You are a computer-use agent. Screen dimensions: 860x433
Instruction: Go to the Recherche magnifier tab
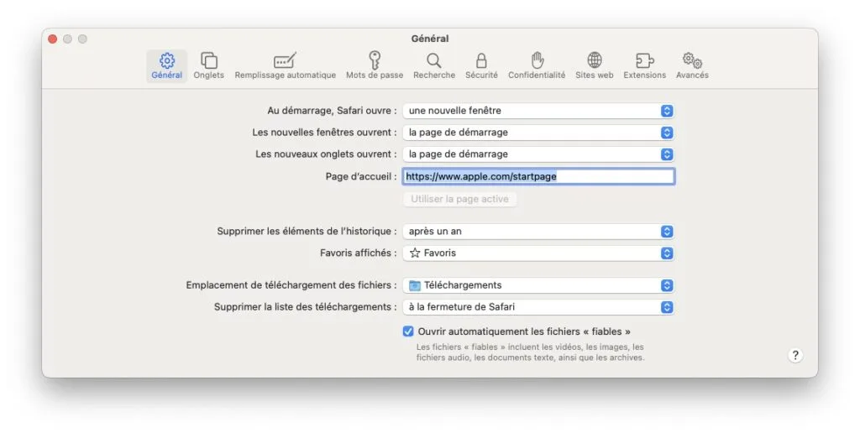[x=434, y=65]
